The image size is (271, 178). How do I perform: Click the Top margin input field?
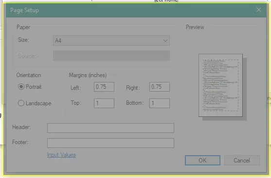(x=104, y=103)
